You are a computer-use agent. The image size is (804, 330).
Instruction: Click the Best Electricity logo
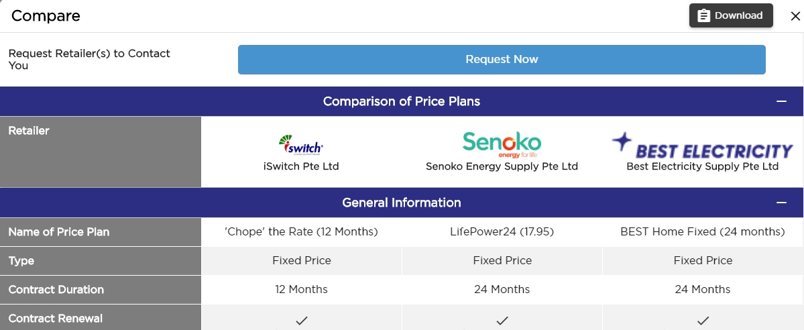coord(702,144)
